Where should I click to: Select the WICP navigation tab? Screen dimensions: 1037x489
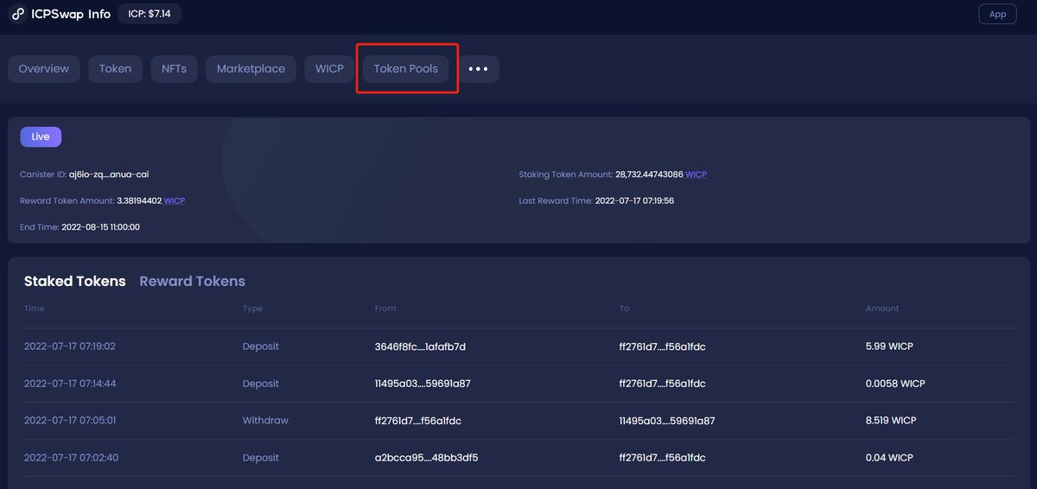click(329, 69)
